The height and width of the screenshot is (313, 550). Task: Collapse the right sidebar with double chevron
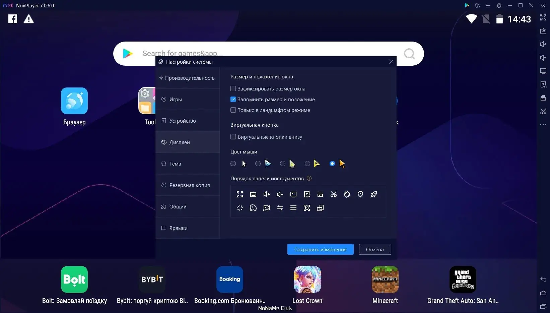(x=543, y=5)
